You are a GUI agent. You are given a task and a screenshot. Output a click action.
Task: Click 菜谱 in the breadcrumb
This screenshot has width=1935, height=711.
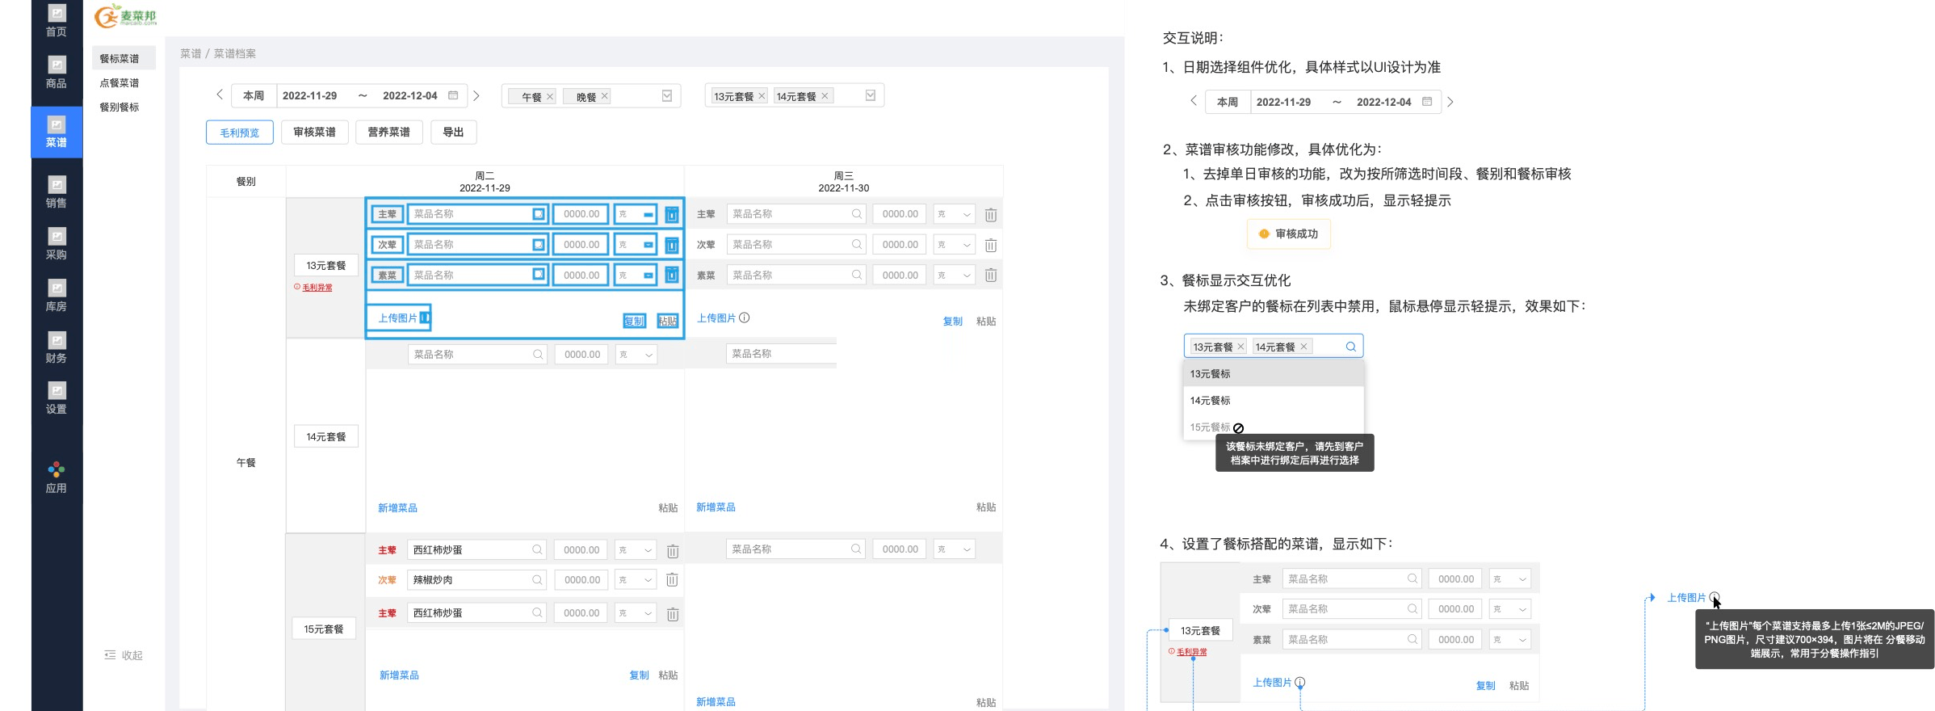click(191, 54)
